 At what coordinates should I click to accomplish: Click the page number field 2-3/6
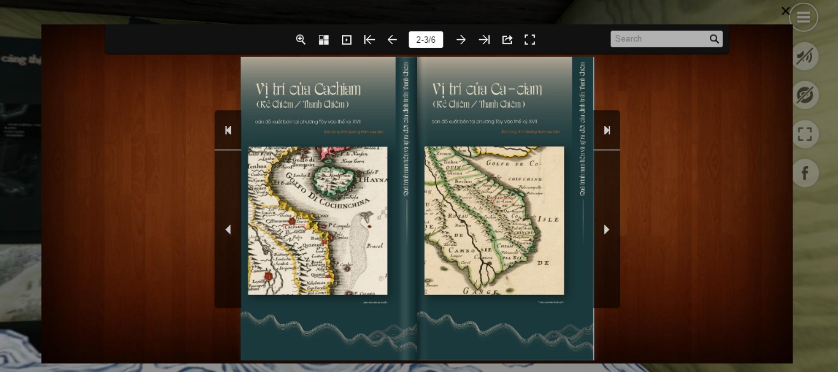click(426, 40)
